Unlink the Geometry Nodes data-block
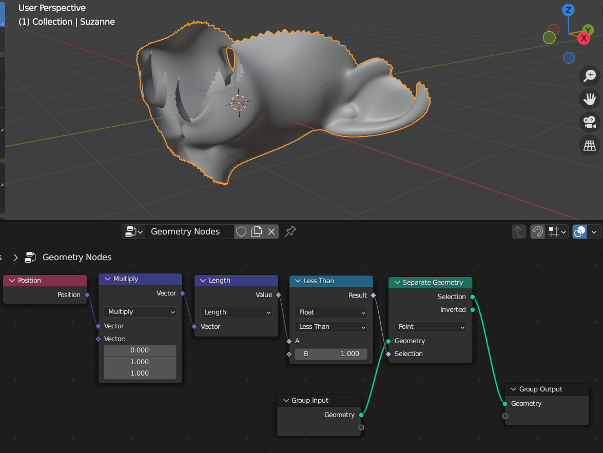The height and width of the screenshot is (453, 603). pos(271,231)
